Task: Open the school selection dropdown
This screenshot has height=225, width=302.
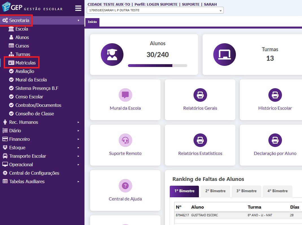Action: click(155, 10)
